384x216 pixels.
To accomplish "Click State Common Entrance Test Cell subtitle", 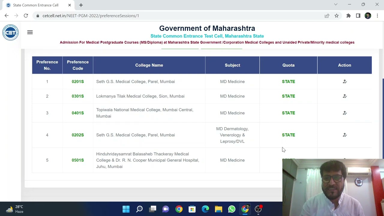I will pos(207,36).
